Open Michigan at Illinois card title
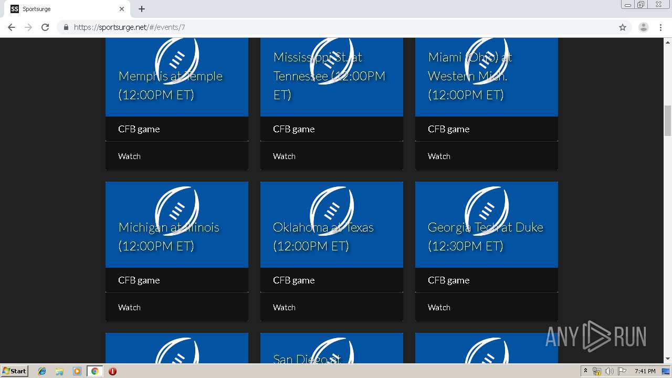The width and height of the screenshot is (672, 378). [169, 237]
